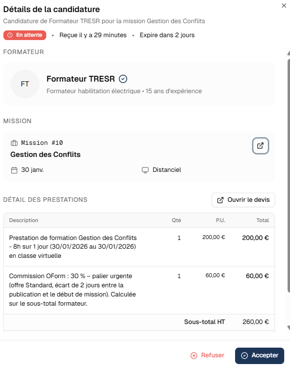Image resolution: width=290 pixels, height=366 pixels.
Task: Click the Description column header
Action: click(24, 220)
